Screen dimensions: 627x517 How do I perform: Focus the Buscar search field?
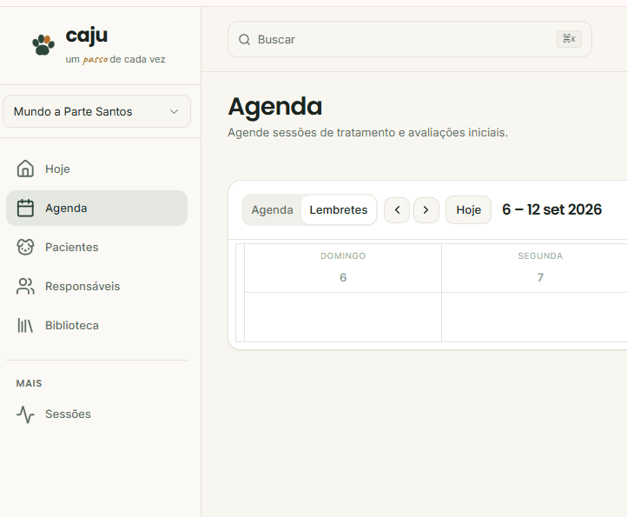click(410, 39)
